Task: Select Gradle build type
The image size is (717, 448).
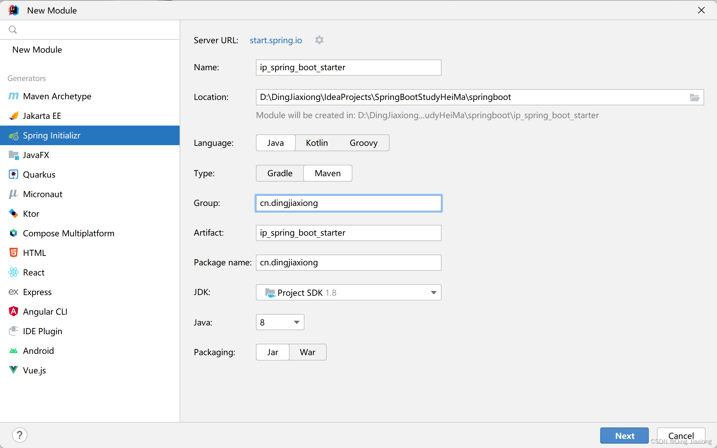Action: 279,173
